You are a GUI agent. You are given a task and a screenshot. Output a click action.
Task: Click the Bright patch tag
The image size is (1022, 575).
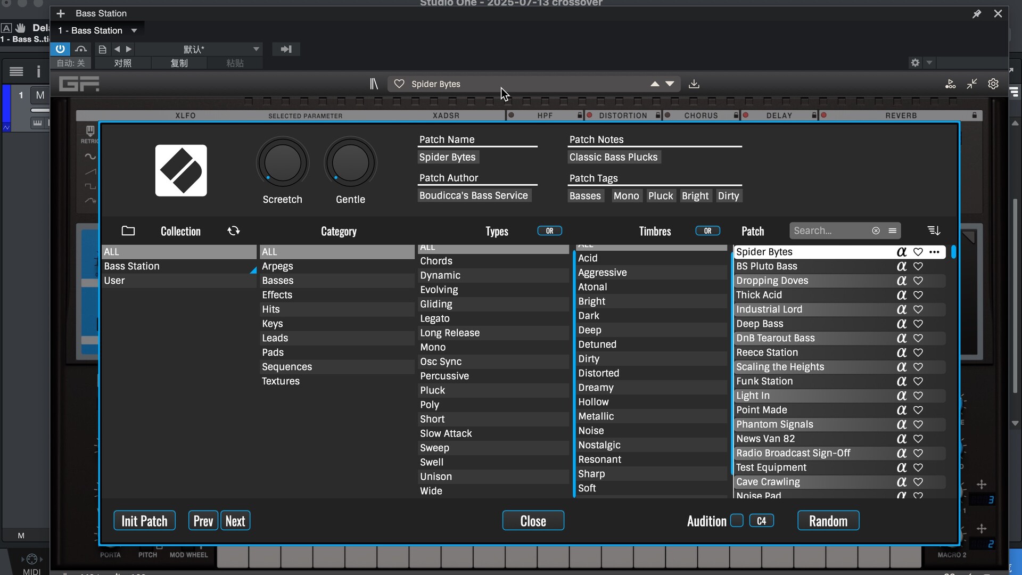pos(695,196)
